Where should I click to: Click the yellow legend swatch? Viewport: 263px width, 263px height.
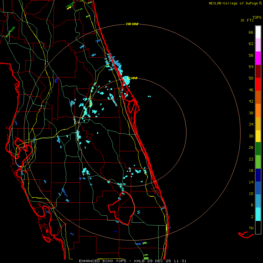point(258,136)
